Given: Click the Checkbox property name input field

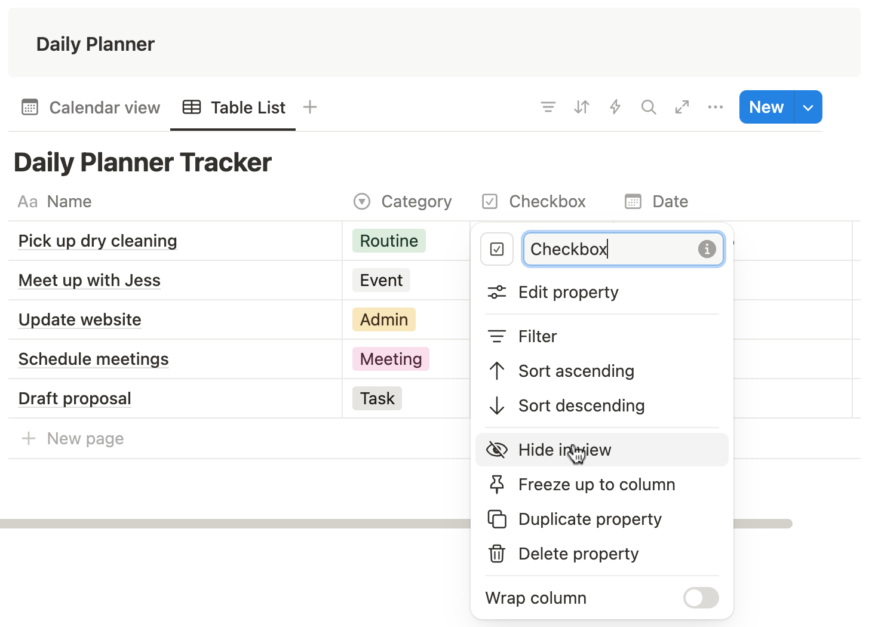Looking at the screenshot, I should tap(623, 249).
